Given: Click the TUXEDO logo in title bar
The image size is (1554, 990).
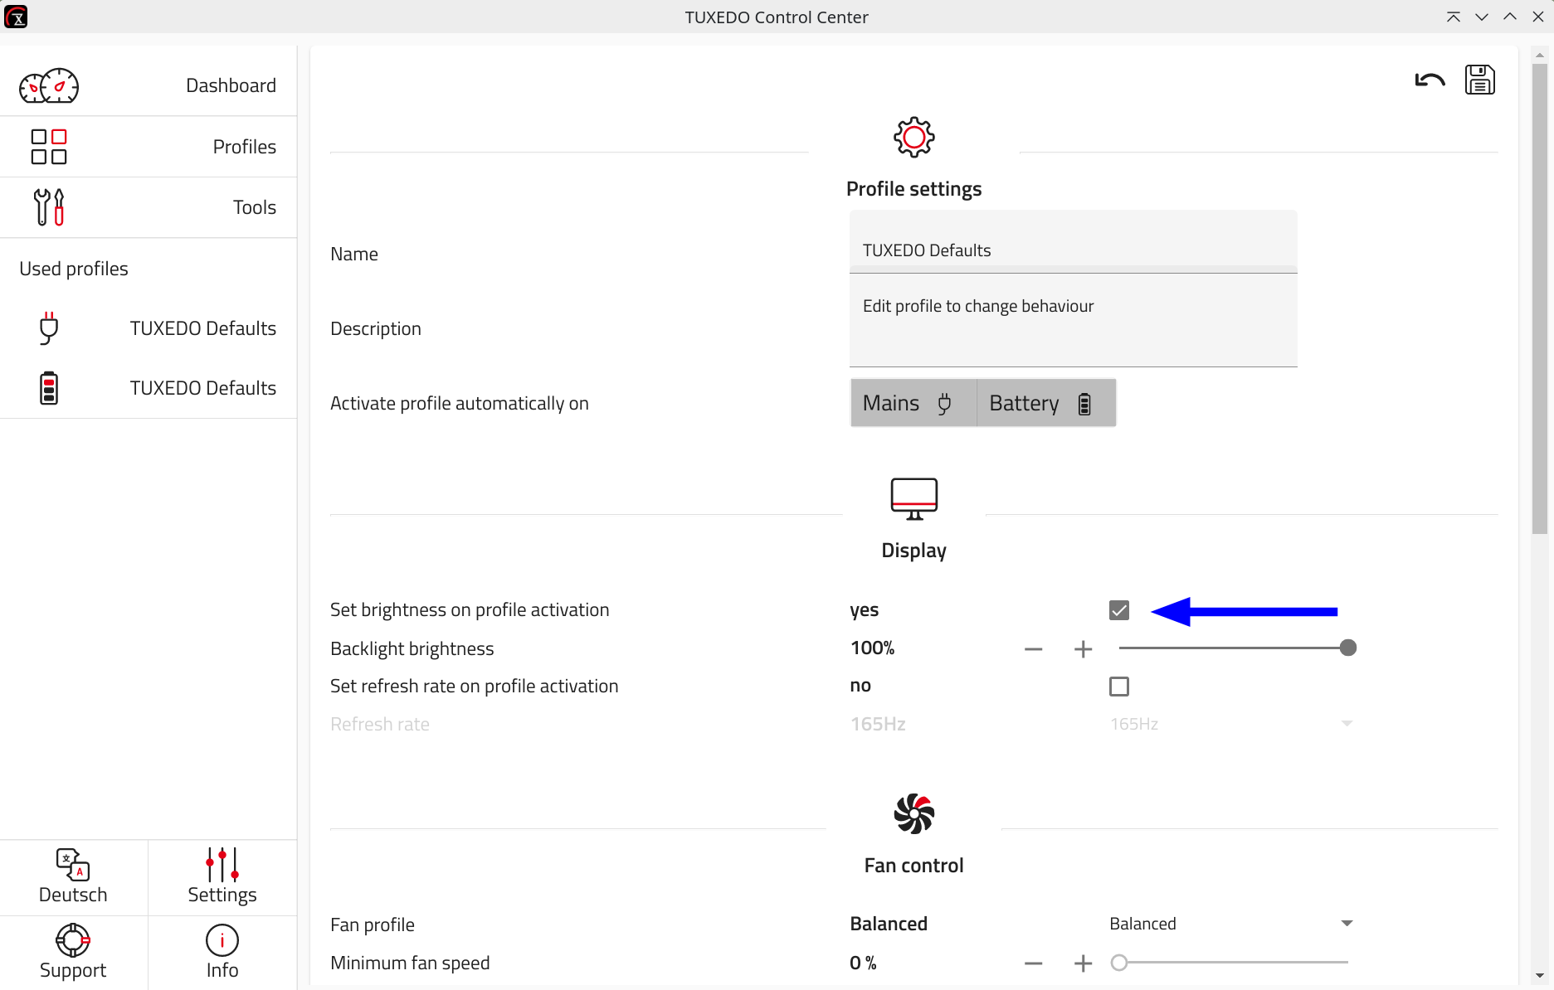Looking at the screenshot, I should 16,17.
